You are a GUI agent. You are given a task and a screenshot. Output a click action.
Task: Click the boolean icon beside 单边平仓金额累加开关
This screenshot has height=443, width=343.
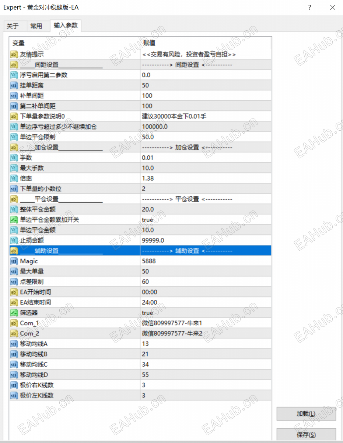14,220
